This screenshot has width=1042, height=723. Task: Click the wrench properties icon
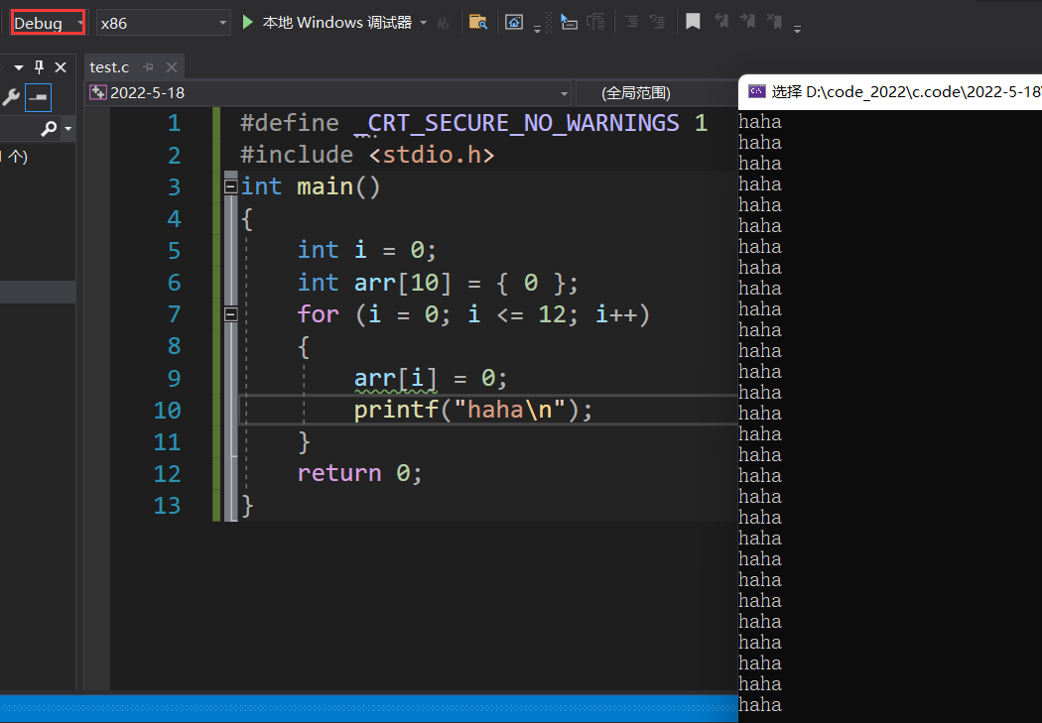point(11,96)
